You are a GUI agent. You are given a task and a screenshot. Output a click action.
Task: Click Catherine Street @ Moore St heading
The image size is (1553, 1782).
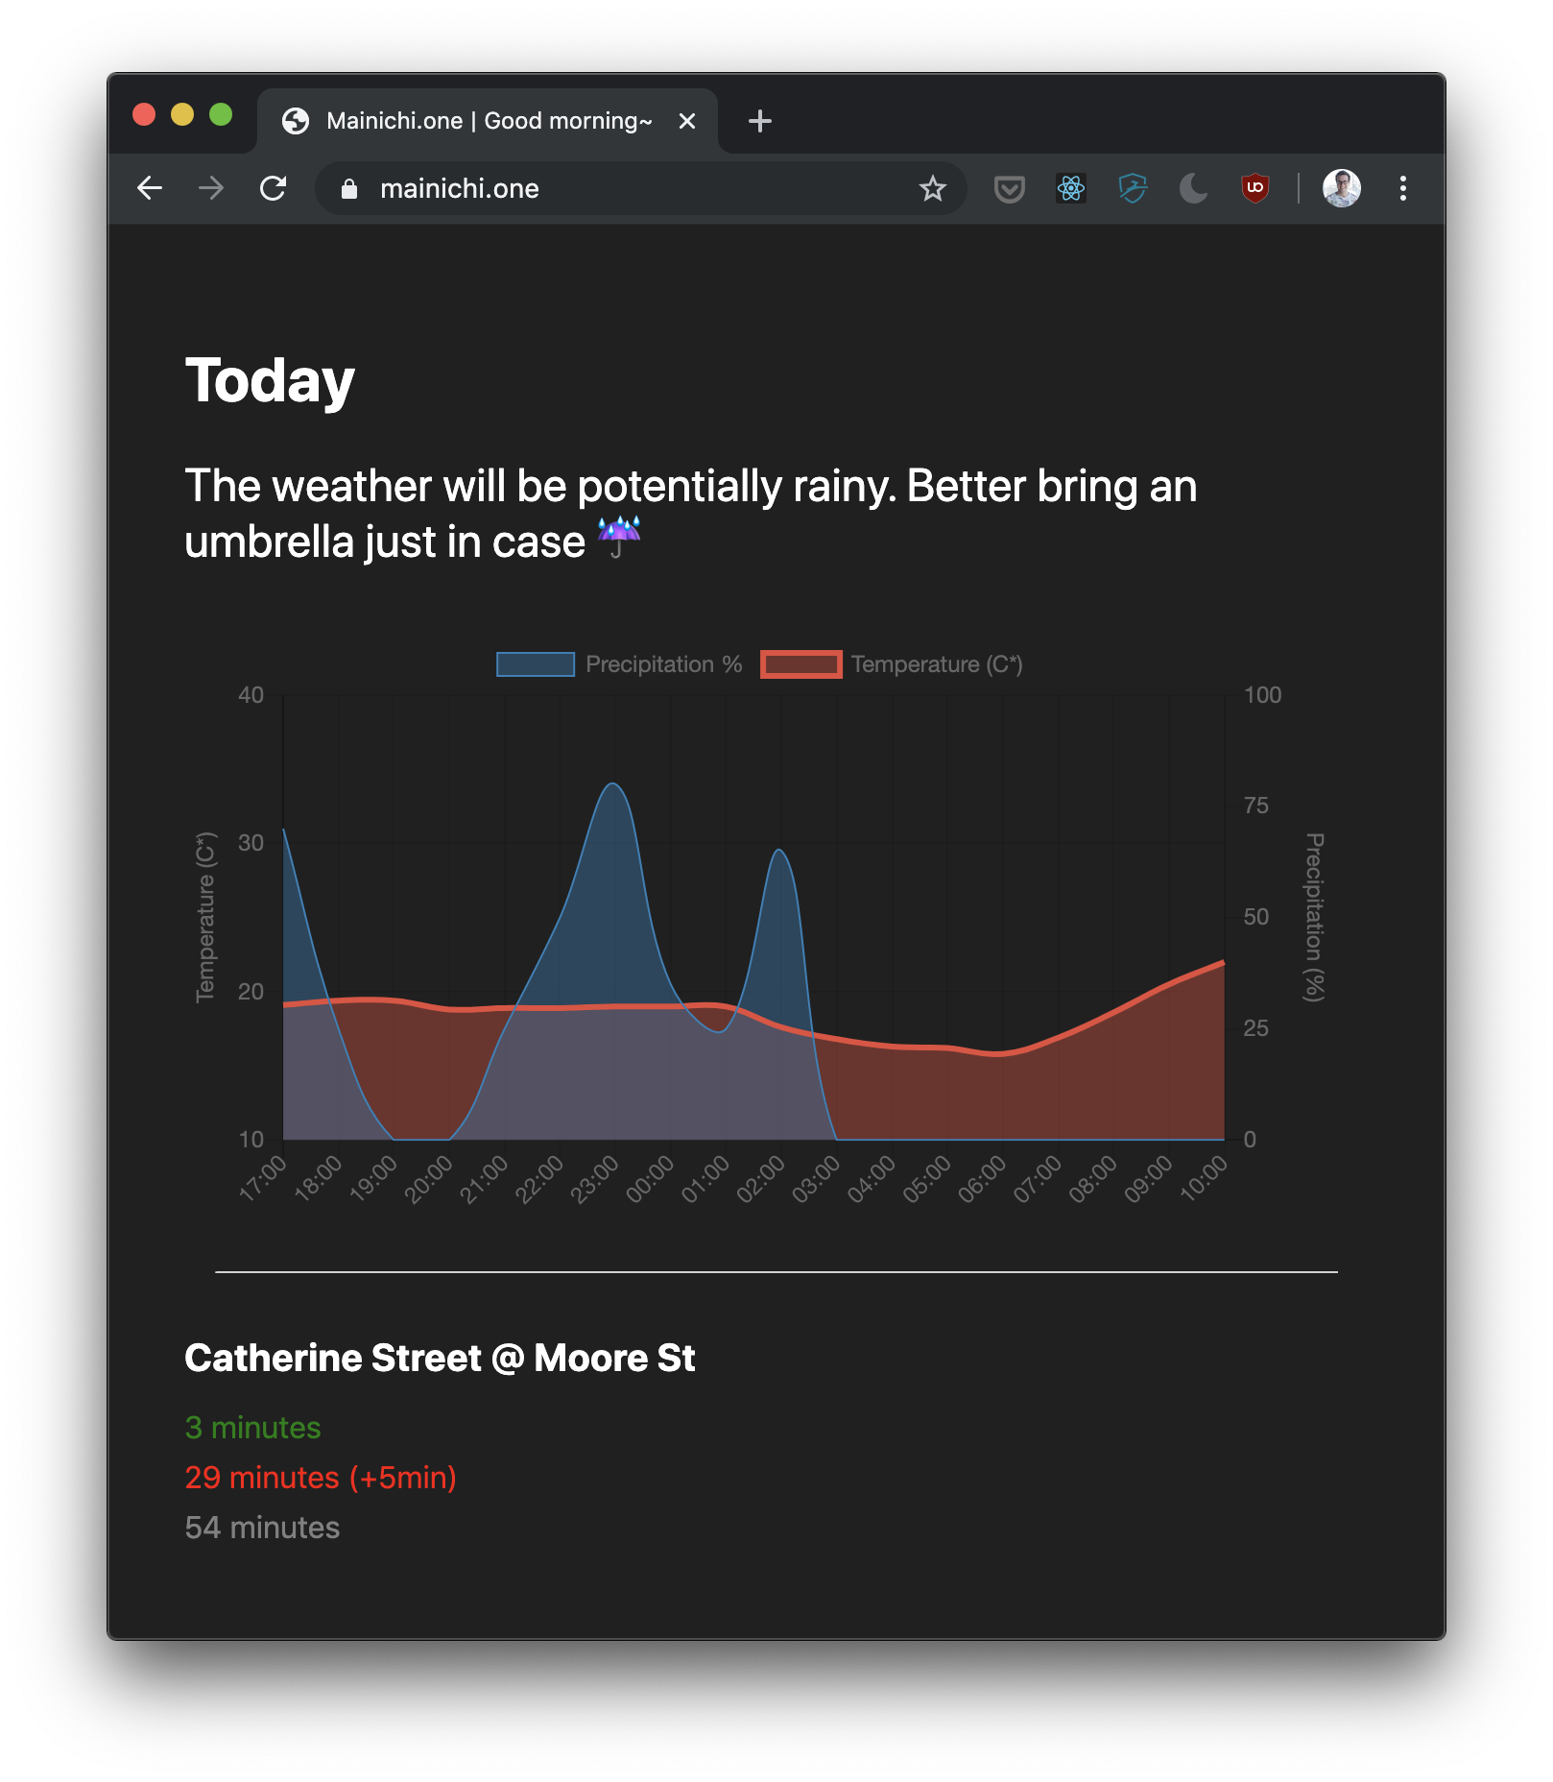tap(440, 1359)
